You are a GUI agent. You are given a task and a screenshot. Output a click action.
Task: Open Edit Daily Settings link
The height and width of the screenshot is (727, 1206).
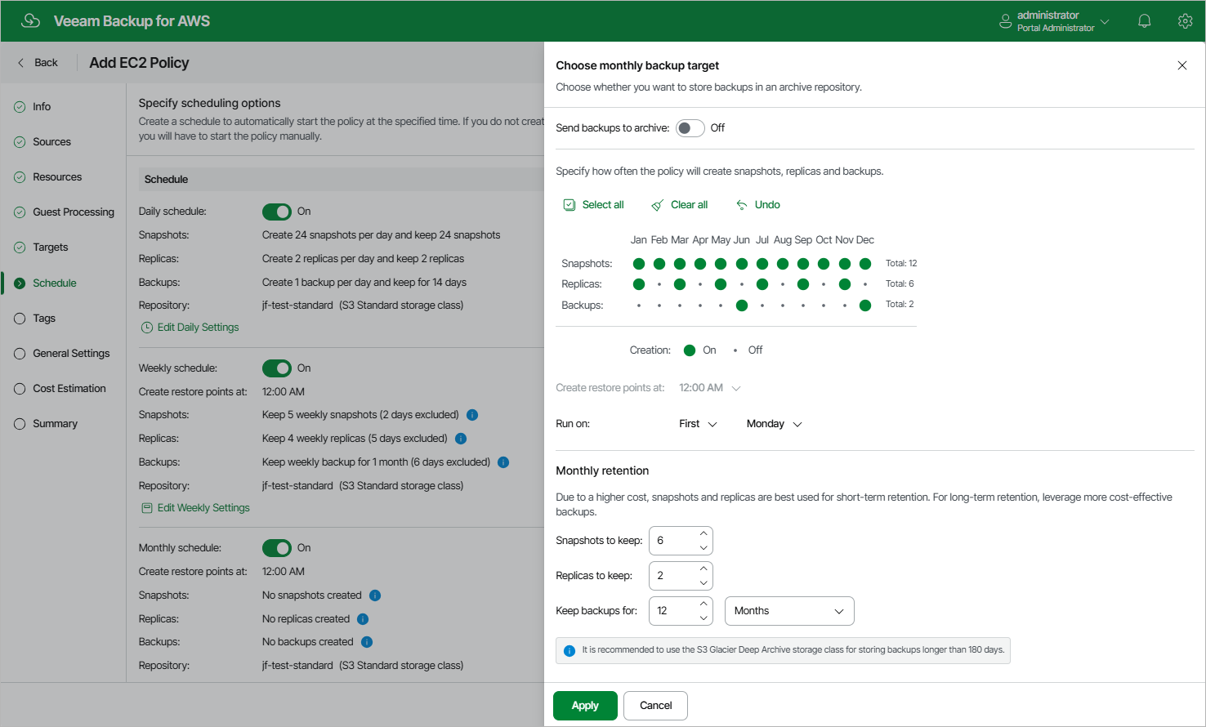(x=198, y=328)
